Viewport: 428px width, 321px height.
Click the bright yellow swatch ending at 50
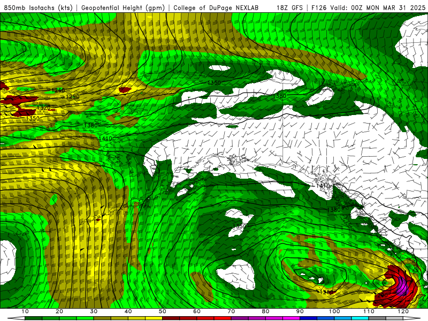pyautogui.click(x=154, y=318)
